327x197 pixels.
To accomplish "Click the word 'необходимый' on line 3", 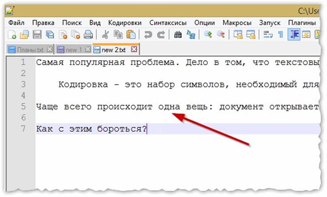I will [x=266, y=85].
